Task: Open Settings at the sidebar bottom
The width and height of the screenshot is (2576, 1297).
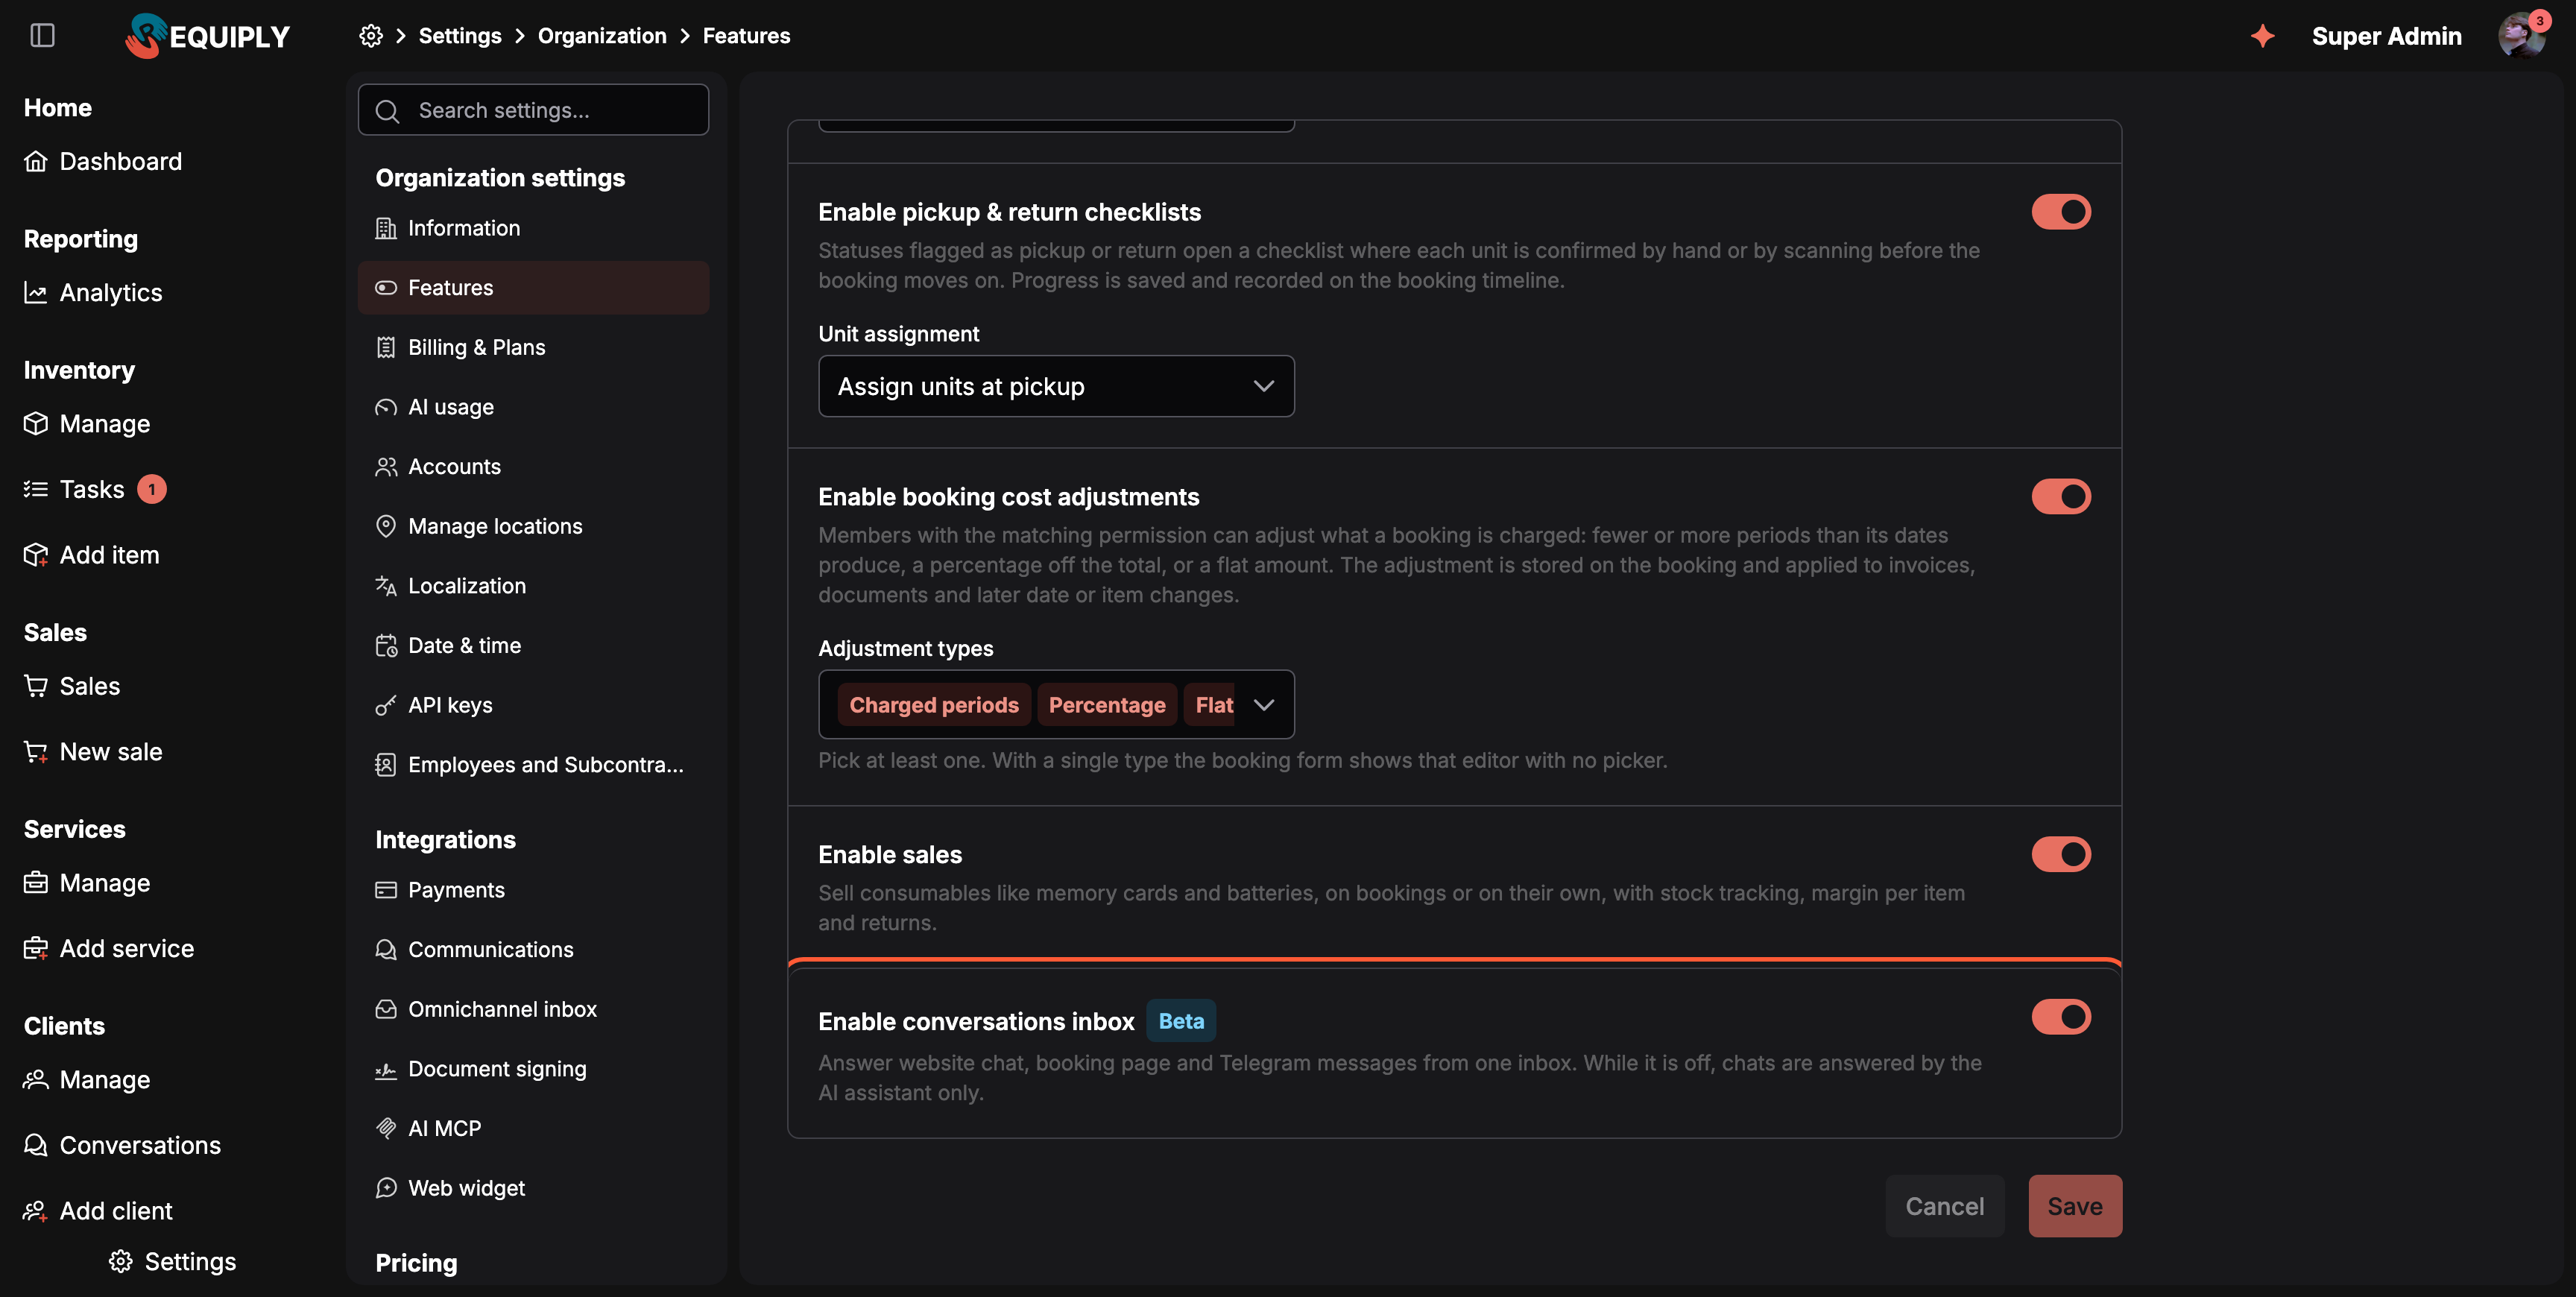Action: click(x=173, y=1262)
